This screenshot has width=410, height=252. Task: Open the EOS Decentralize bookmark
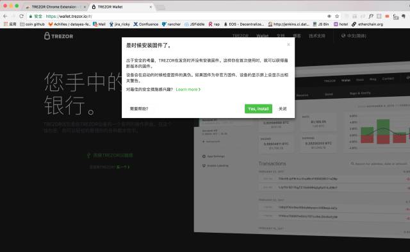244,24
